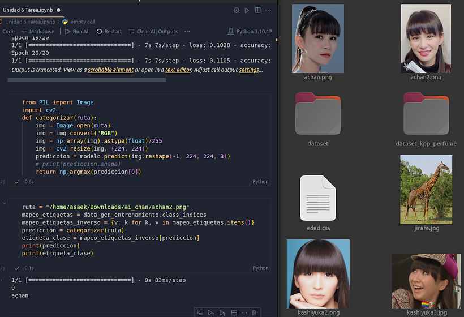Click Run by Line icon in cell toolbar
Screen dimensions: 464x317
tap(200, 312)
